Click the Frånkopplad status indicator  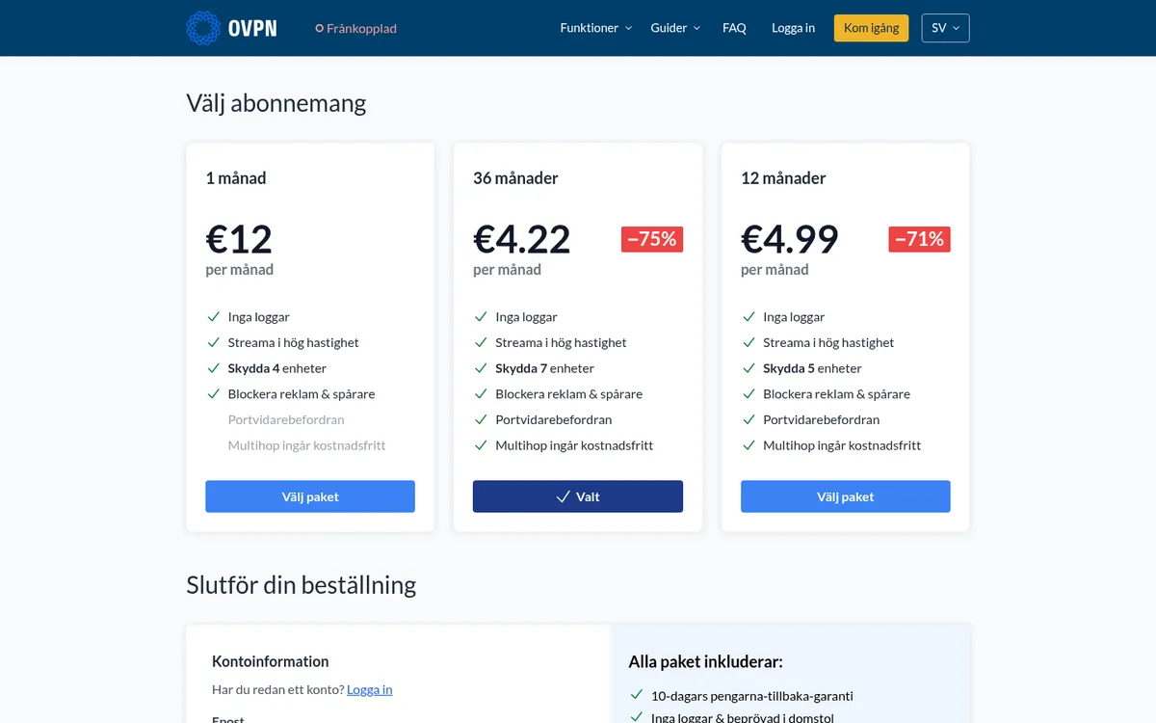(x=356, y=29)
